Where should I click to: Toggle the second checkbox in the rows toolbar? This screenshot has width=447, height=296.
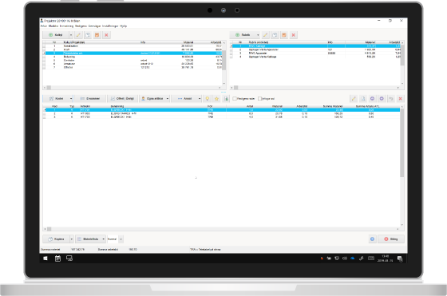point(259,99)
